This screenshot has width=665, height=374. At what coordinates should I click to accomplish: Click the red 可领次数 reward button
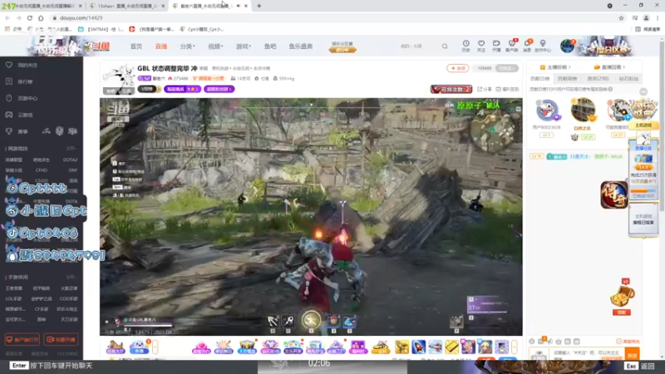point(451,89)
